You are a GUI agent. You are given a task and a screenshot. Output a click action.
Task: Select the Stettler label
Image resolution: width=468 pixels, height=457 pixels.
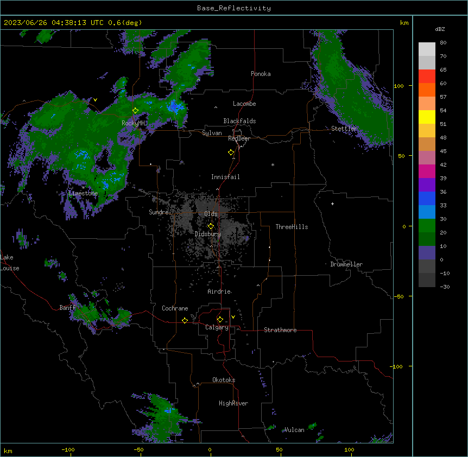[344, 129]
